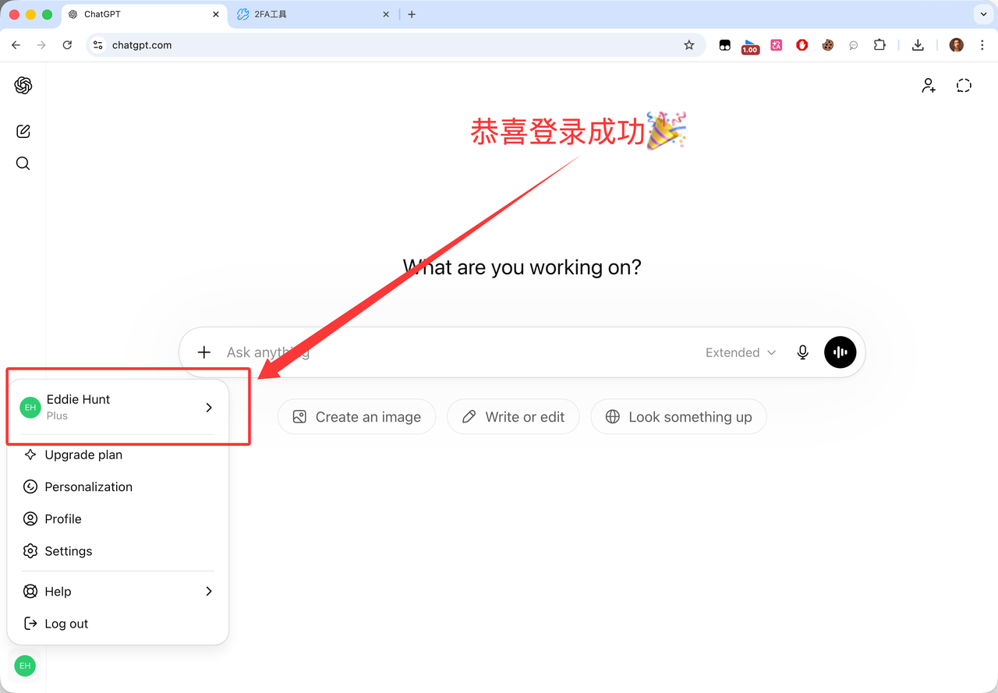Screen dimensions: 998x693
Task: Click the ChatGPT logo in sidebar
Action: (x=23, y=86)
